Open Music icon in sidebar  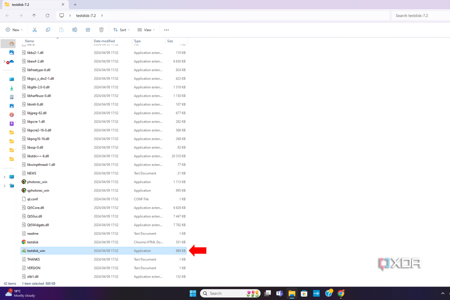(11, 115)
